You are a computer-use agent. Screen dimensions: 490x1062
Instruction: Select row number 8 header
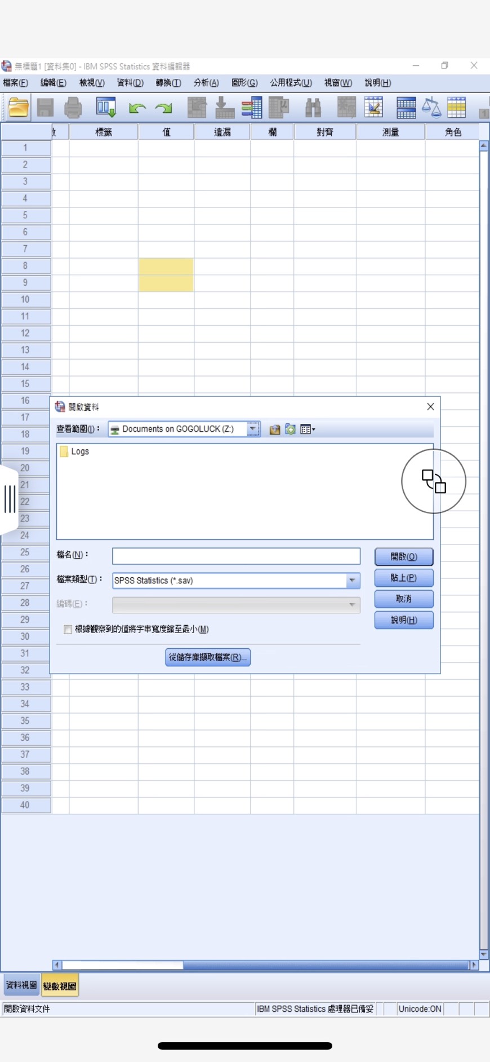pos(25,266)
